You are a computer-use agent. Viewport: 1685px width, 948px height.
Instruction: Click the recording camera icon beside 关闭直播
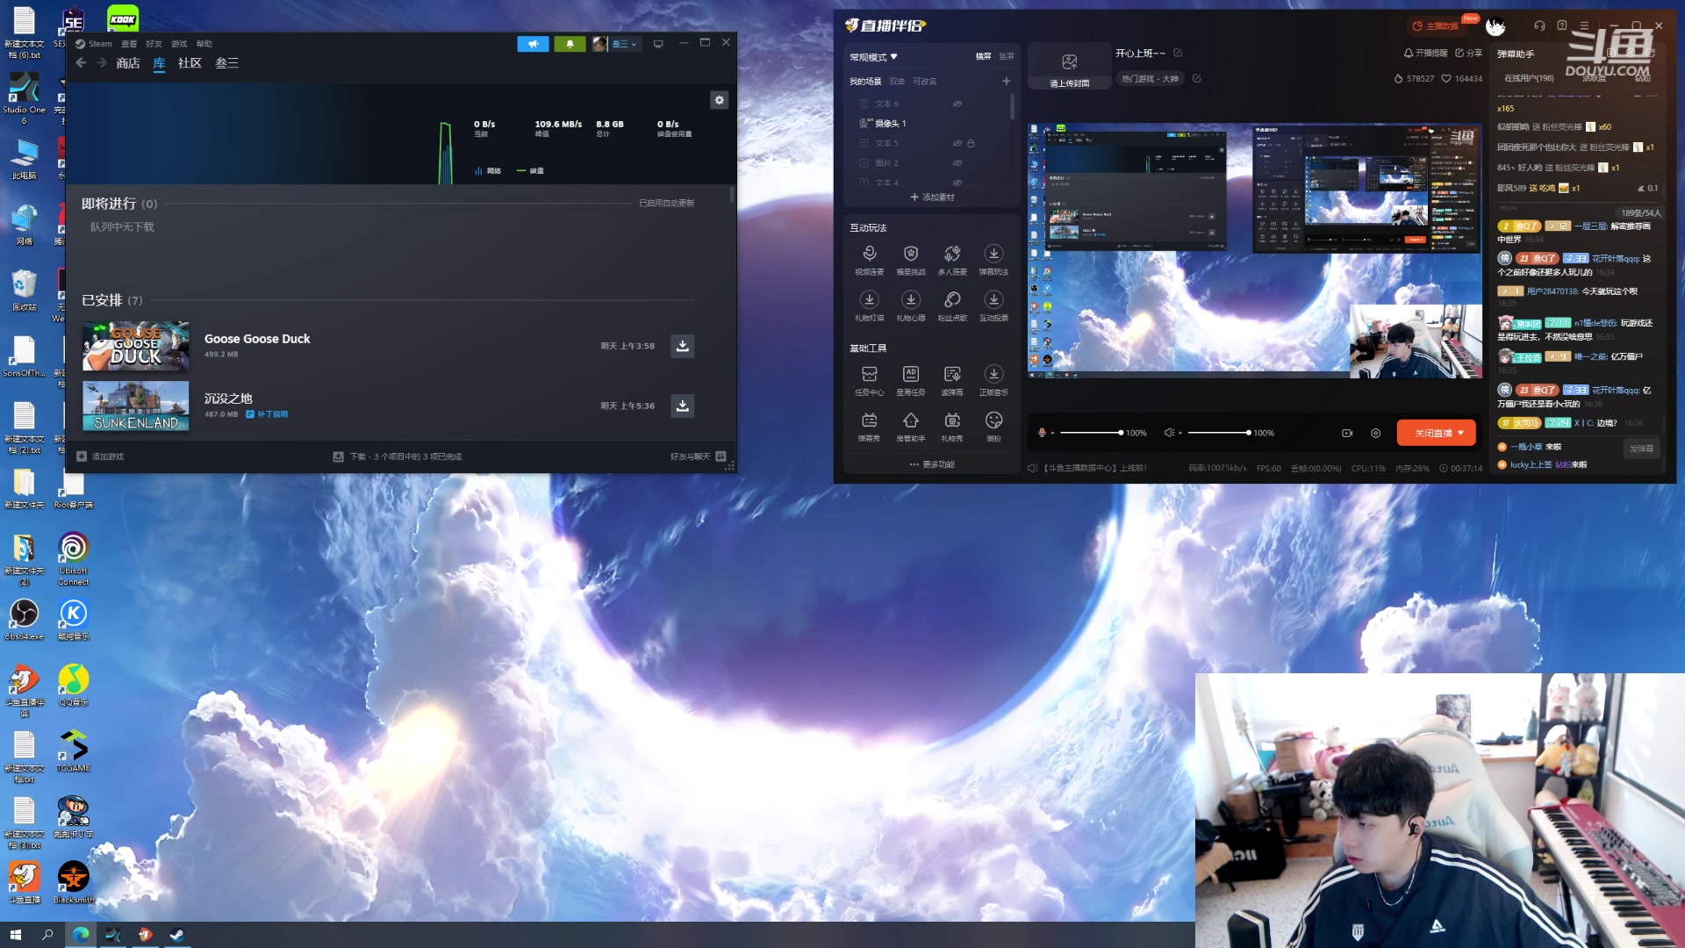[1347, 433]
